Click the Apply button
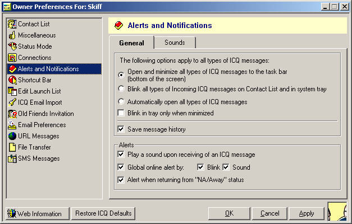The height and width of the screenshot is (224, 352). pyautogui.click(x=307, y=213)
